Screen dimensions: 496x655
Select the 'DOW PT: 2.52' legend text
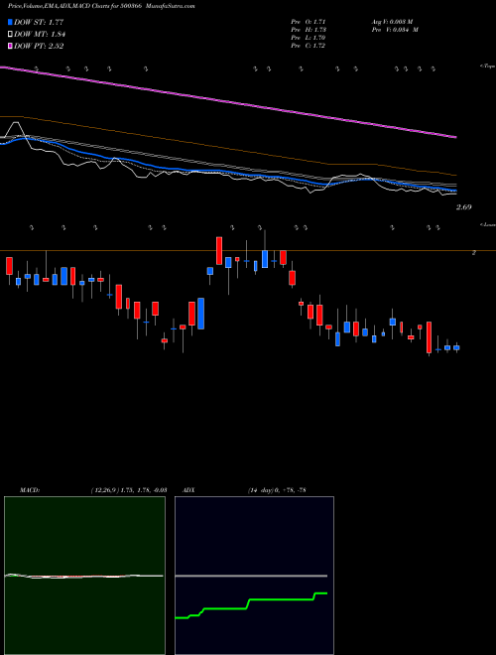[39, 46]
